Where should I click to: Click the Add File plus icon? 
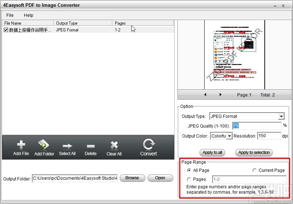pyautogui.click(x=21, y=145)
